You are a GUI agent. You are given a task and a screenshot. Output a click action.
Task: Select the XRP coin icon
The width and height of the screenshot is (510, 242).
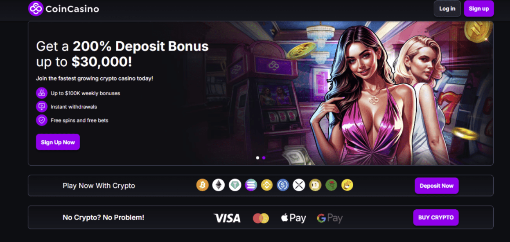[299, 185]
